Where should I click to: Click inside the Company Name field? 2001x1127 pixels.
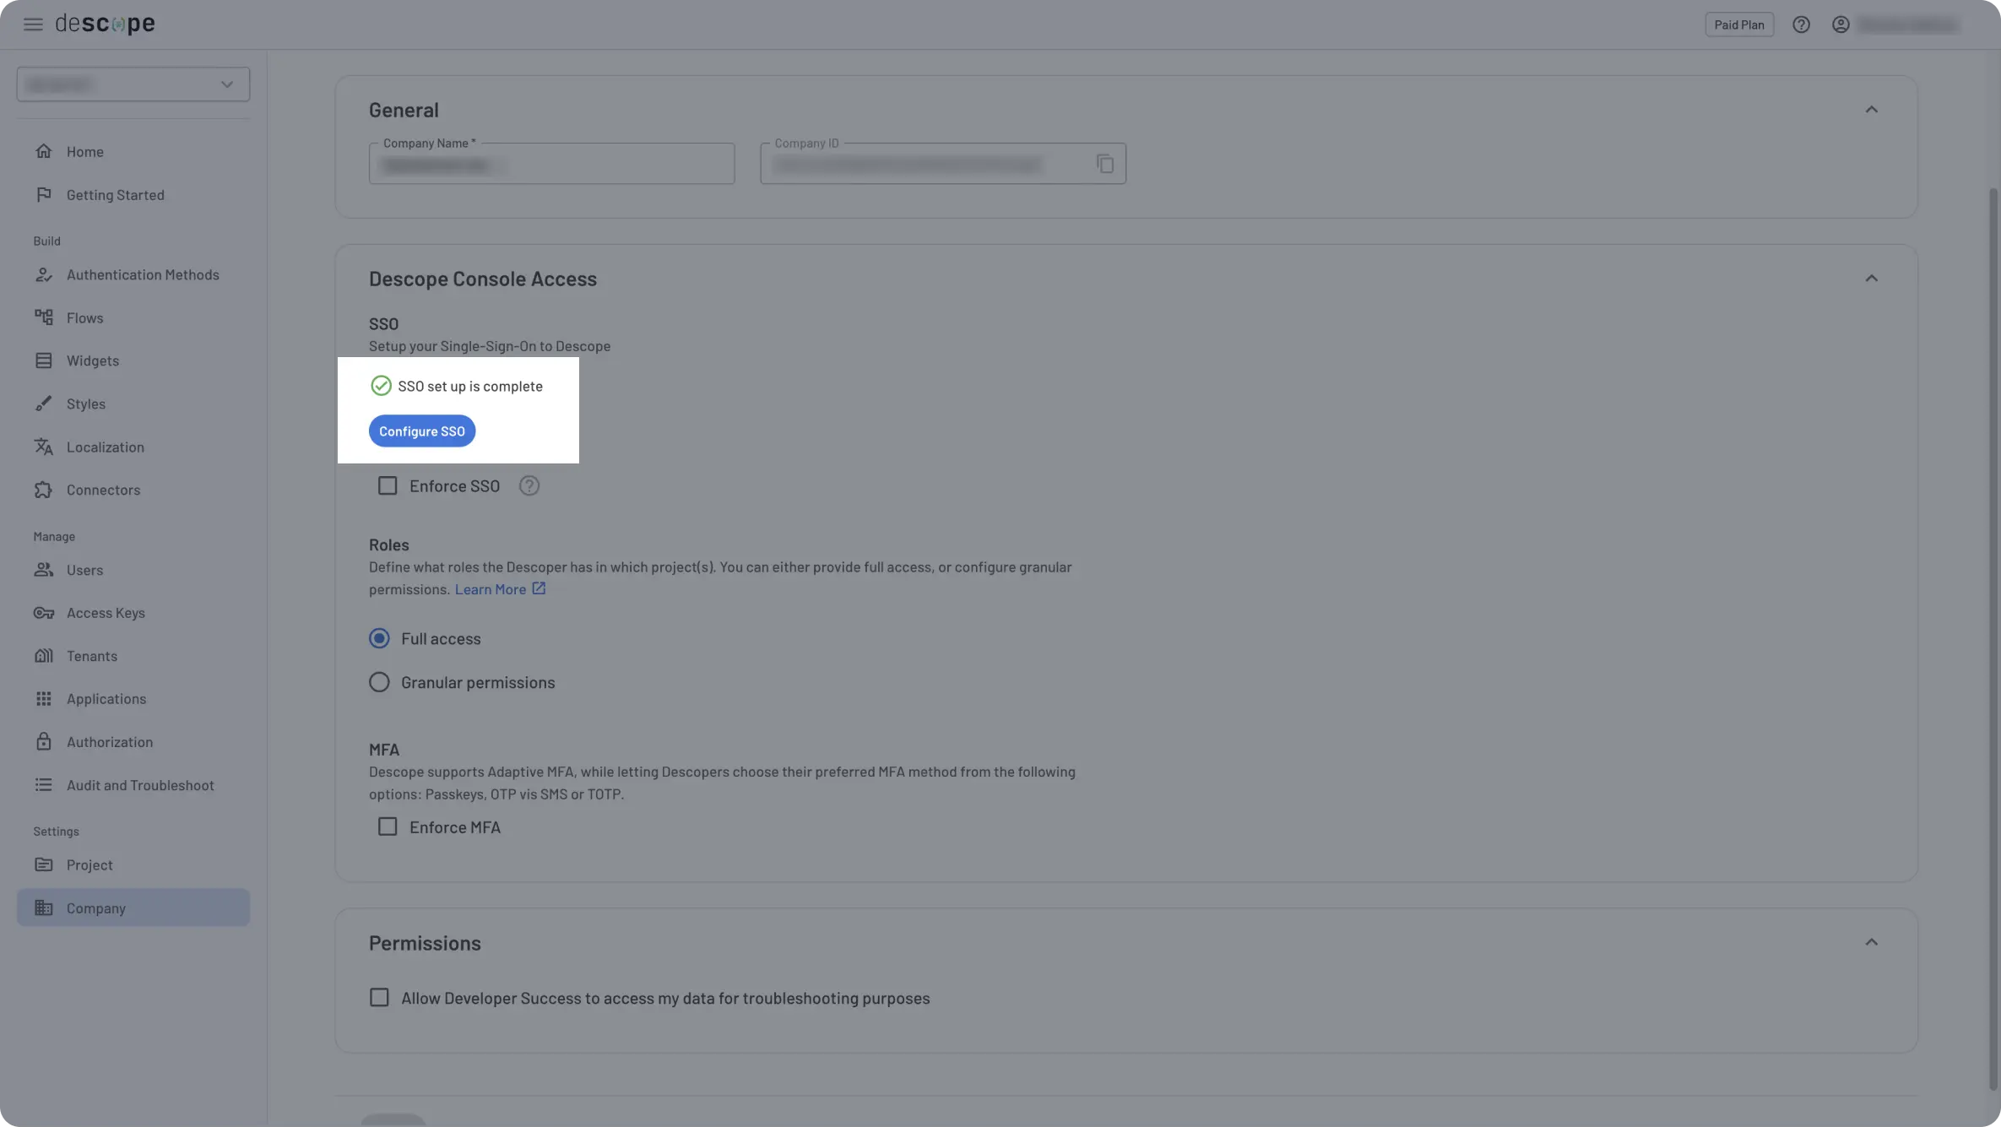point(550,164)
